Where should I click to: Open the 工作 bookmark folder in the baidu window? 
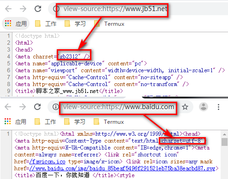[x=45, y=121]
